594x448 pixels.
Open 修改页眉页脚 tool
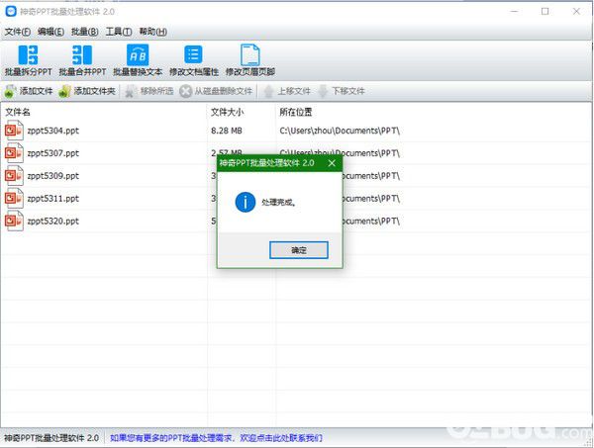(250, 60)
